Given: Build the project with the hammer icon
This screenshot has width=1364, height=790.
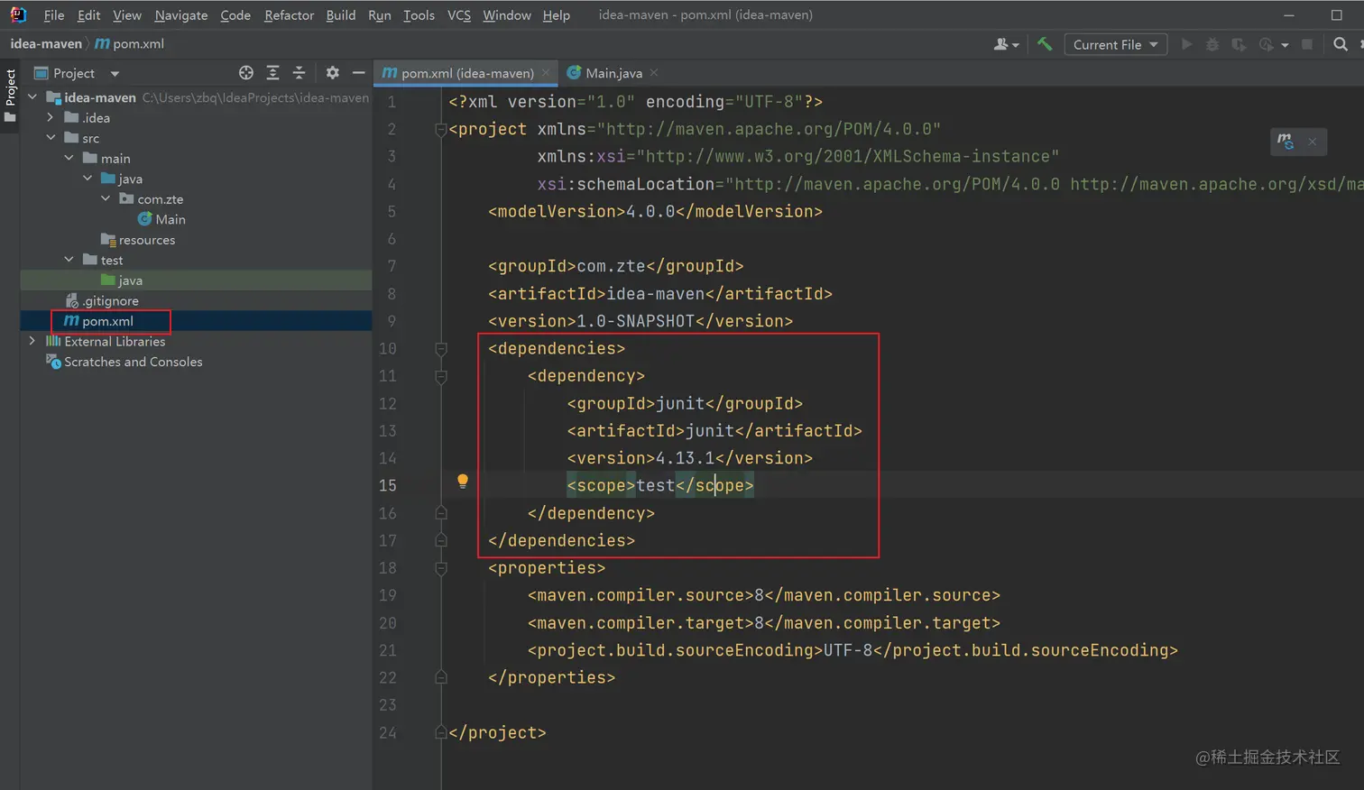Looking at the screenshot, I should pos(1045,44).
